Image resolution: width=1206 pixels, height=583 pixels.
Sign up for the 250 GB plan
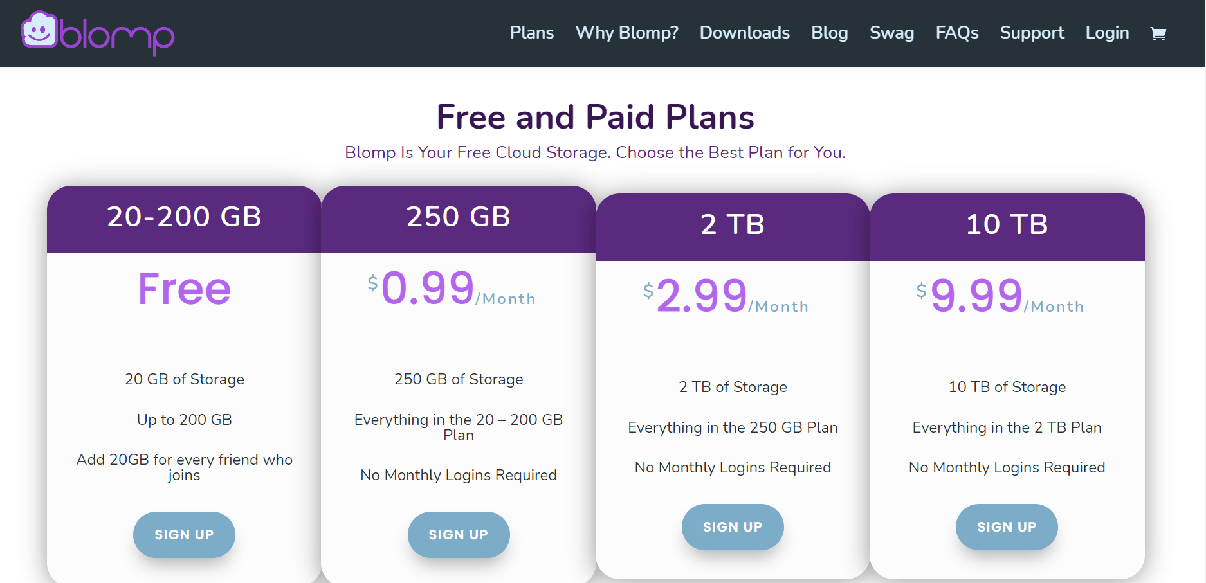(458, 534)
